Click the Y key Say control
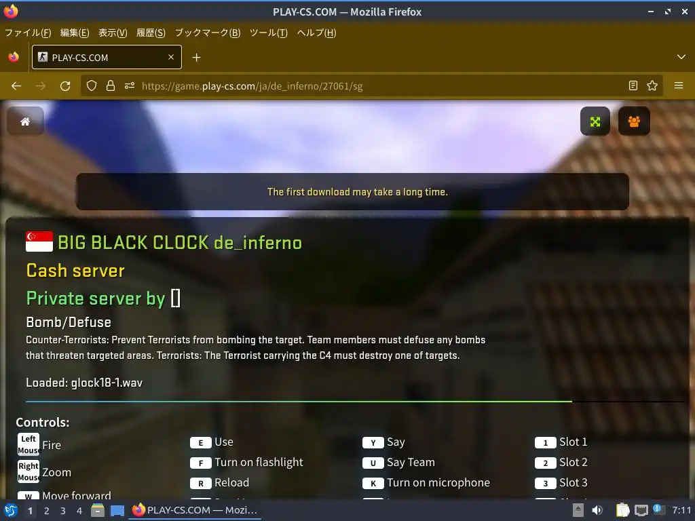Viewport: 695px width, 521px height. click(x=384, y=442)
